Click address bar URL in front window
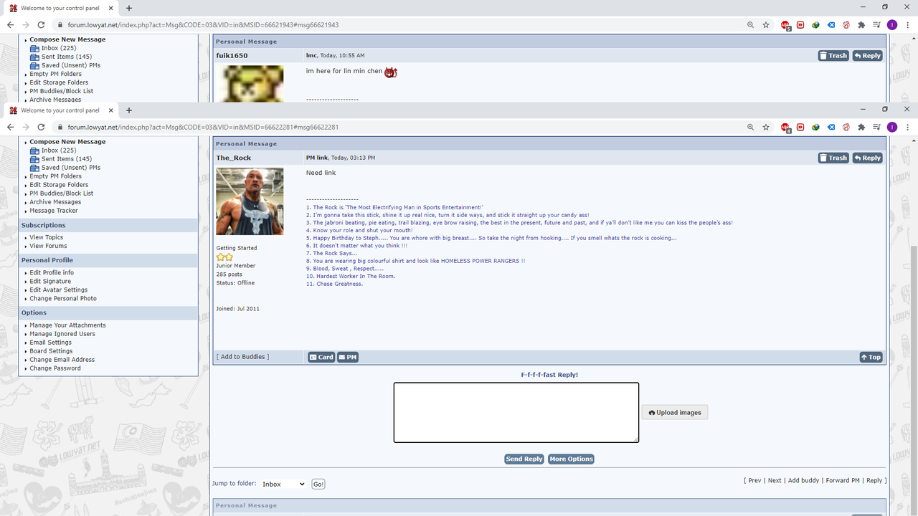The width and height of the screenshot is (918, 516). point(203,127)
